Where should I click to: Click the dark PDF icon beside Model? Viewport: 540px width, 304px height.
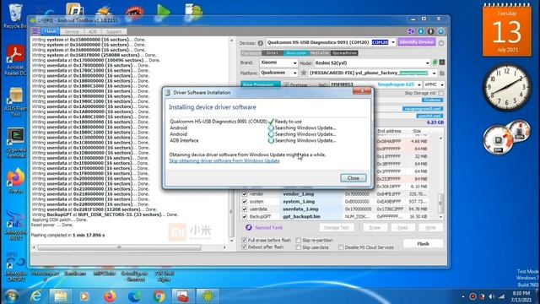[442, 62]
